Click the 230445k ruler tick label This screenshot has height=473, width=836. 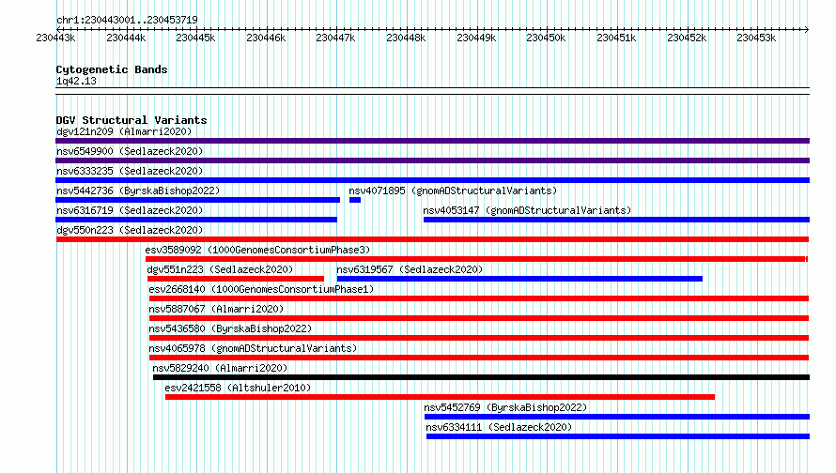[195, 38]
